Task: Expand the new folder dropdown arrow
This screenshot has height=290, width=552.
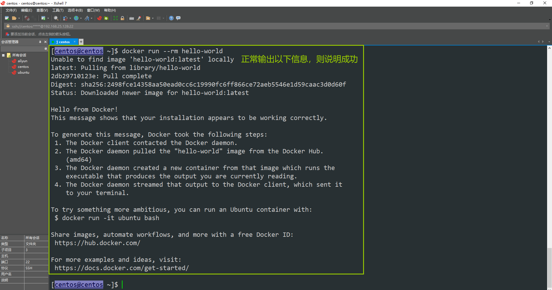Action: 153,18
